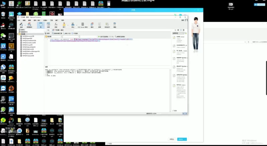This screenshot has width=267, height=146.
Task: Collapse the expanded connection node in tree
Action: (x=18, y=34)
